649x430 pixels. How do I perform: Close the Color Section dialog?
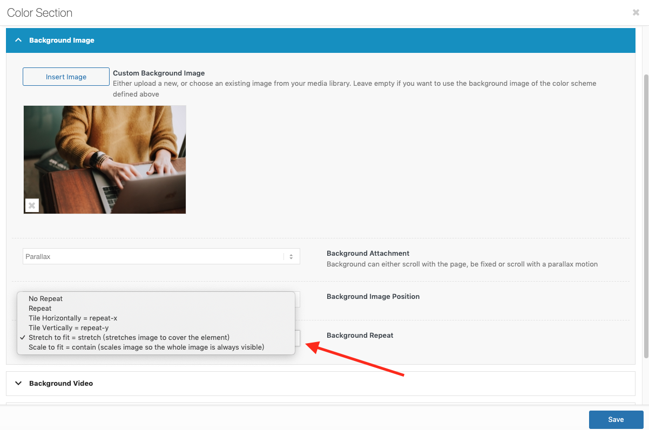click(x=636, y=12)
